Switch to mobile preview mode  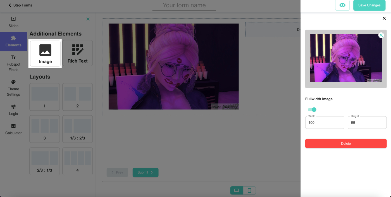pyautogui.click(x=249, y=190)
